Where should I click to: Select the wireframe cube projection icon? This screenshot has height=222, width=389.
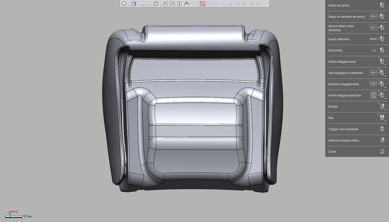tap(156, 4)
